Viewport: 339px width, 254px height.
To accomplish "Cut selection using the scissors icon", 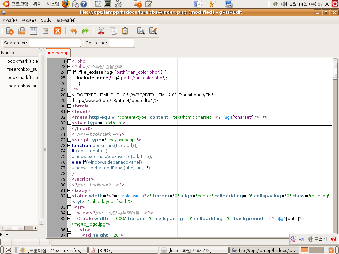I will (101, 31).
